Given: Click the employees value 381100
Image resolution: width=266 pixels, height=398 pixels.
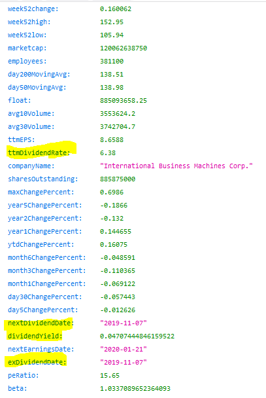Looking at the screenshot, I should coord(112,61).
